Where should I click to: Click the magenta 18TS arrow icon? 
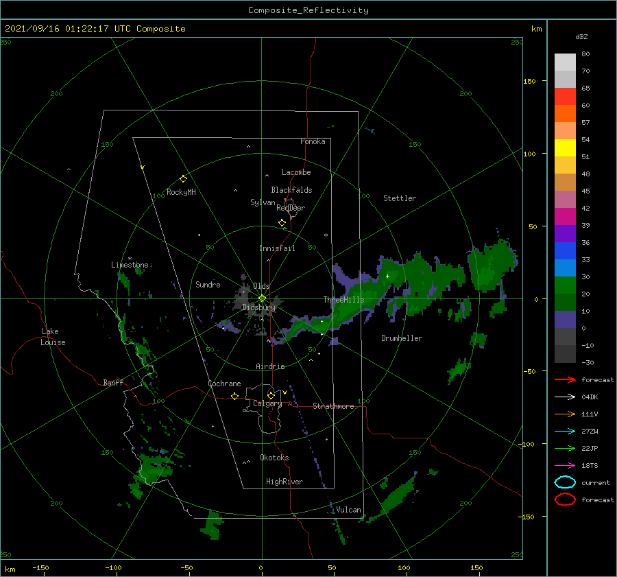pos(565,466)
